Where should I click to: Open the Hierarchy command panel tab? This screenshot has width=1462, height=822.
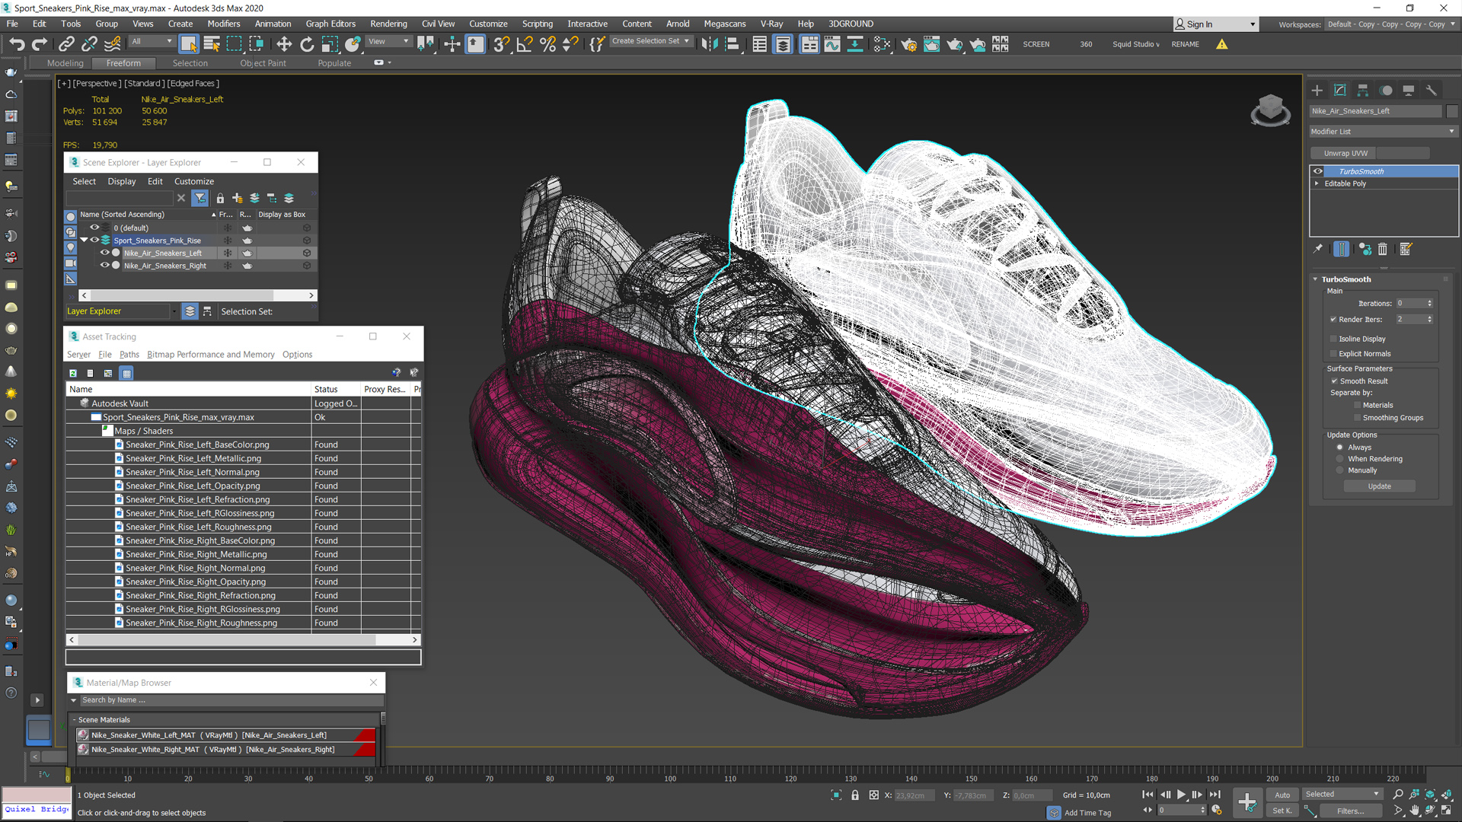pos(1362,90)
